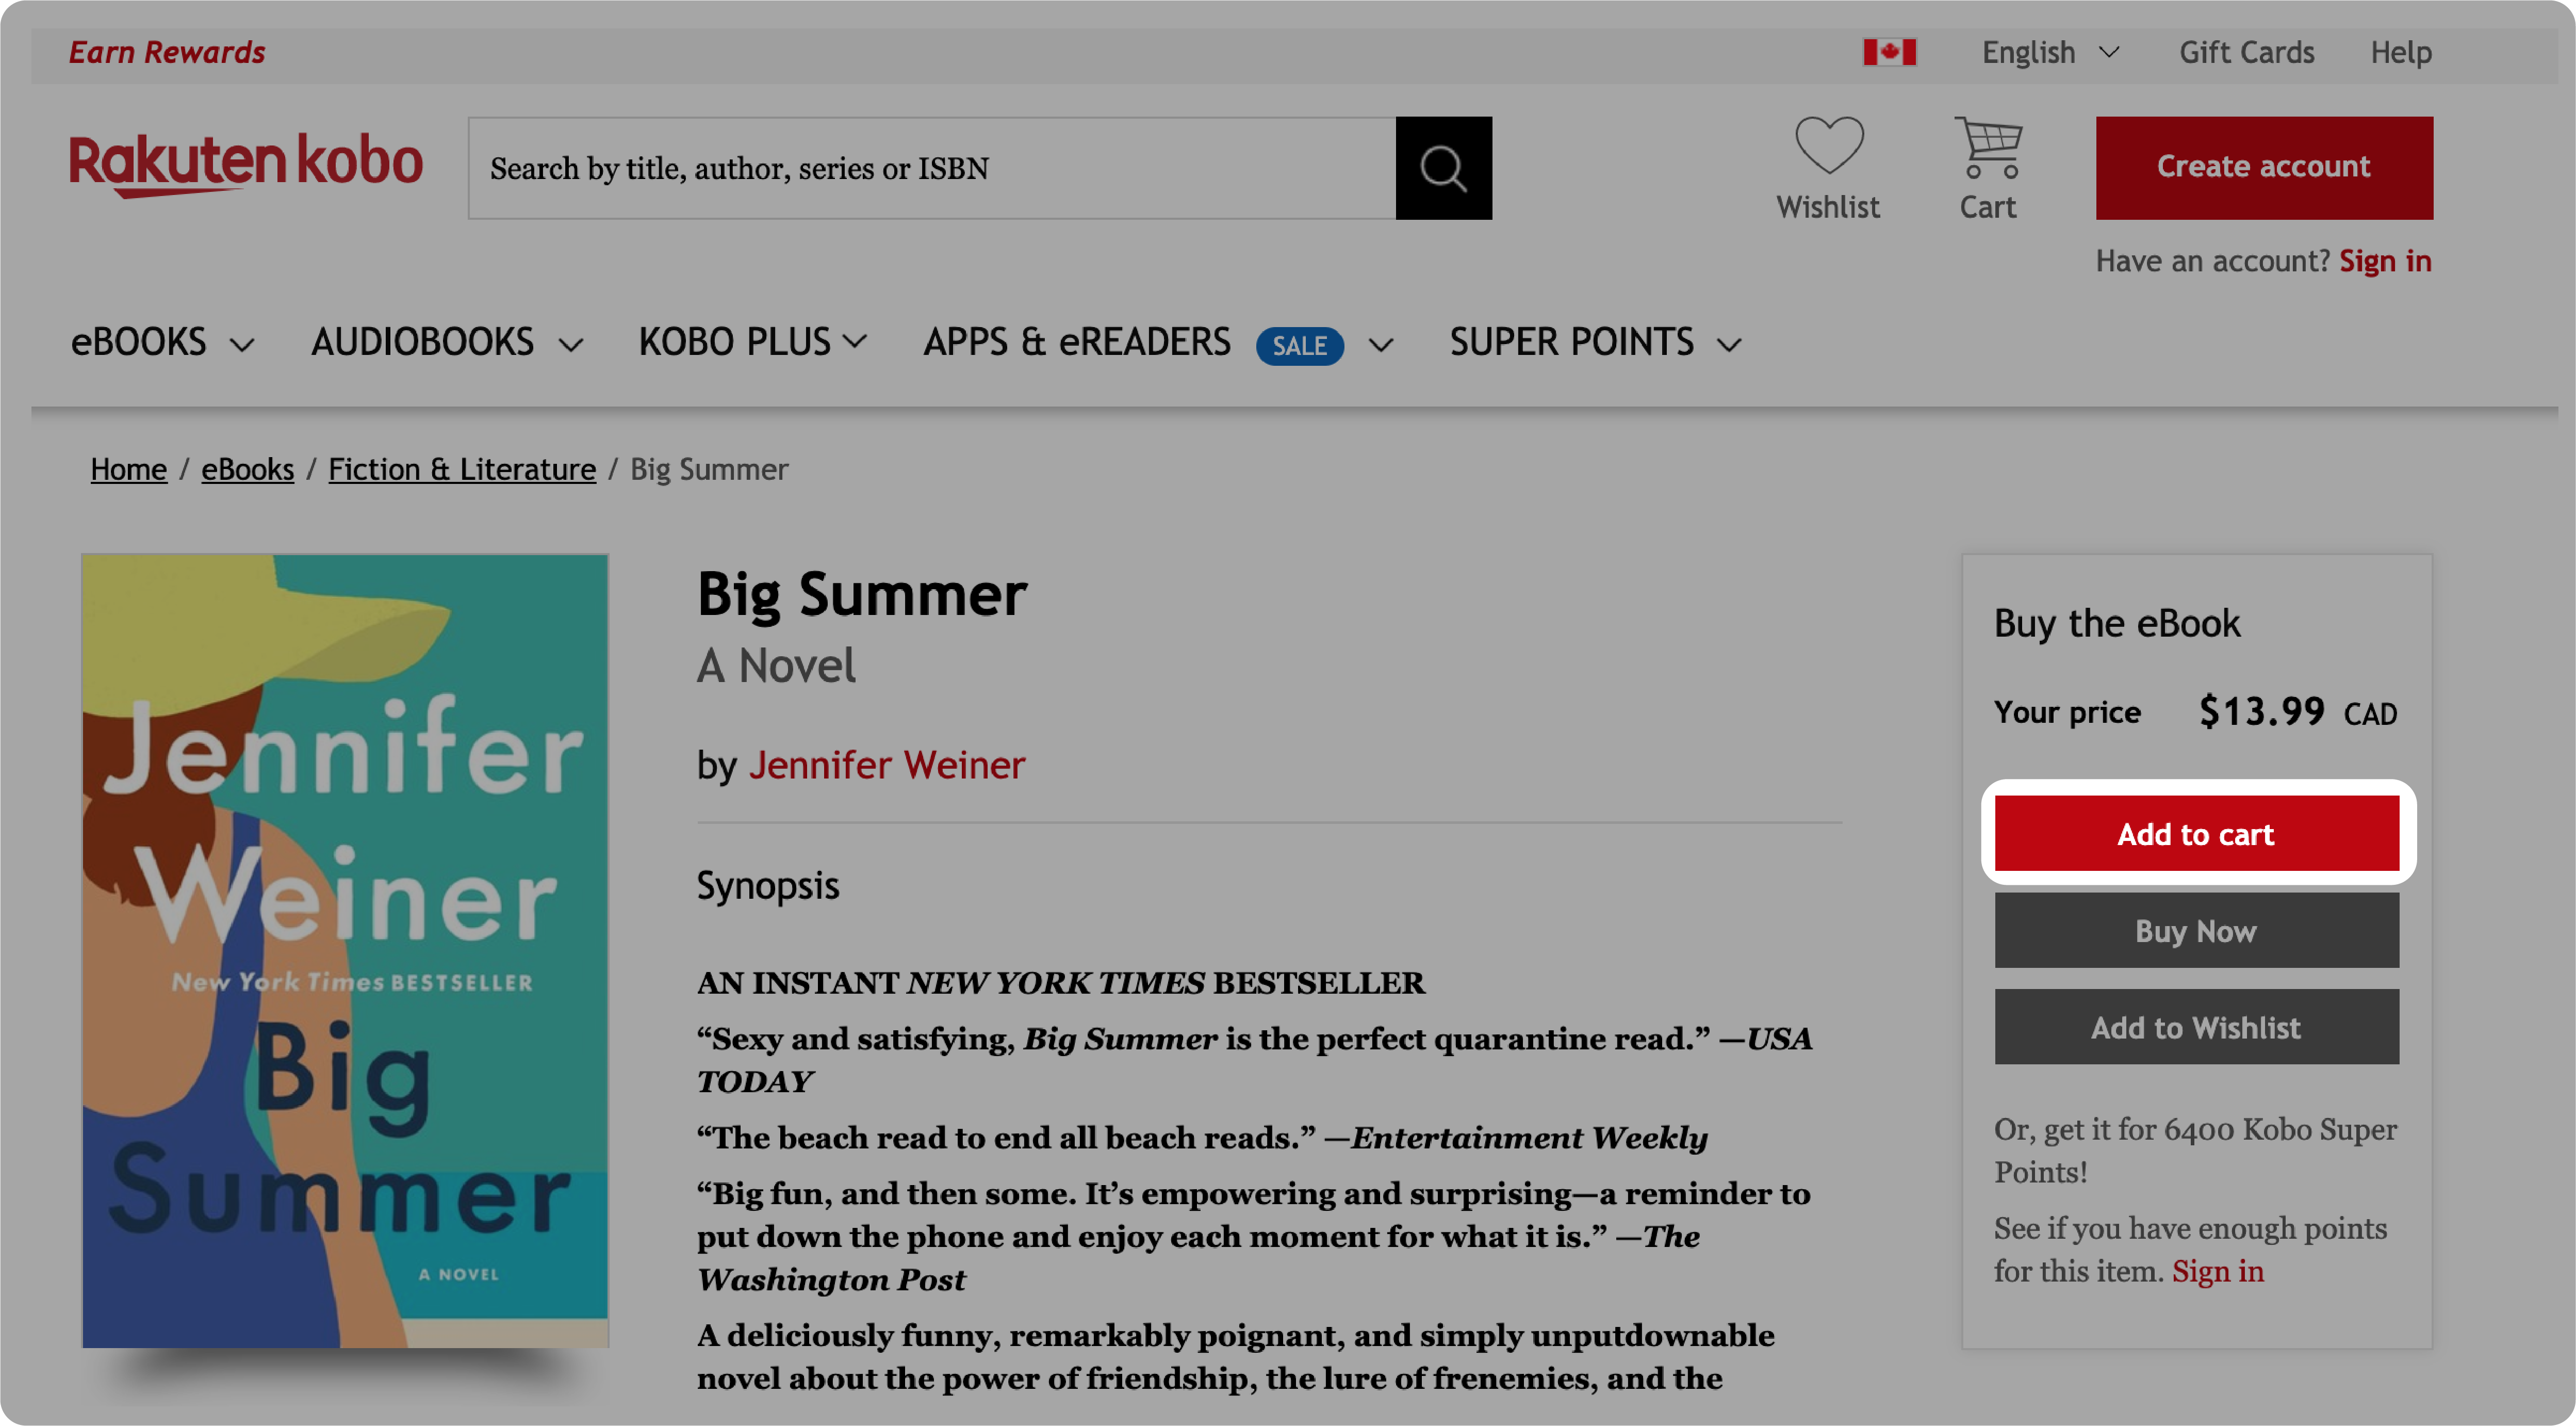The width and height of the screenshot is (2576, 1426).
Task: Click the Kobo logo to go home
Action: click(245, 167)
